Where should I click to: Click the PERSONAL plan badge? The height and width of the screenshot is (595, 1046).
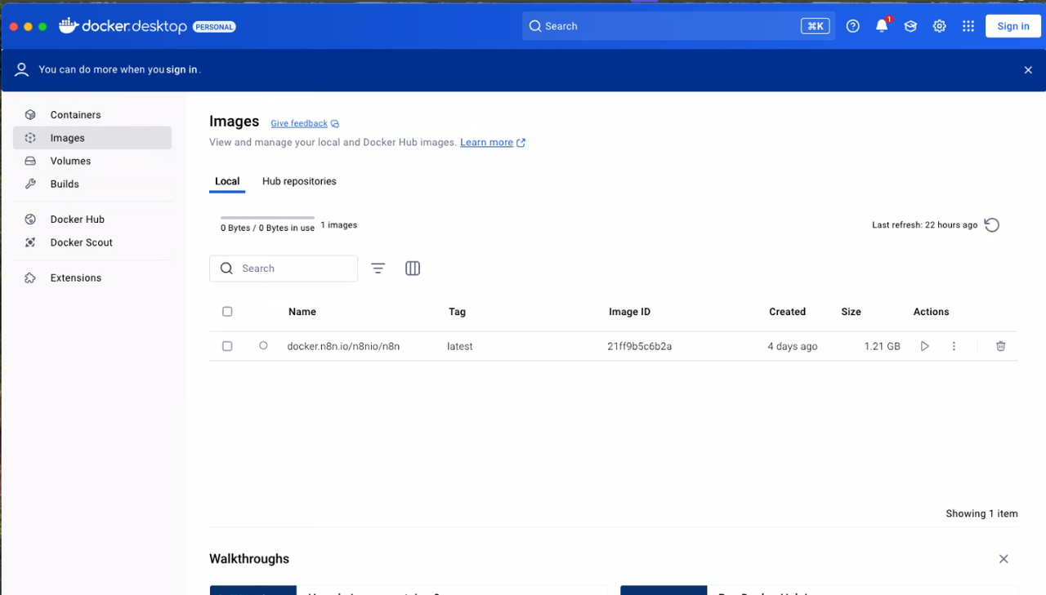tap(214, 27)
